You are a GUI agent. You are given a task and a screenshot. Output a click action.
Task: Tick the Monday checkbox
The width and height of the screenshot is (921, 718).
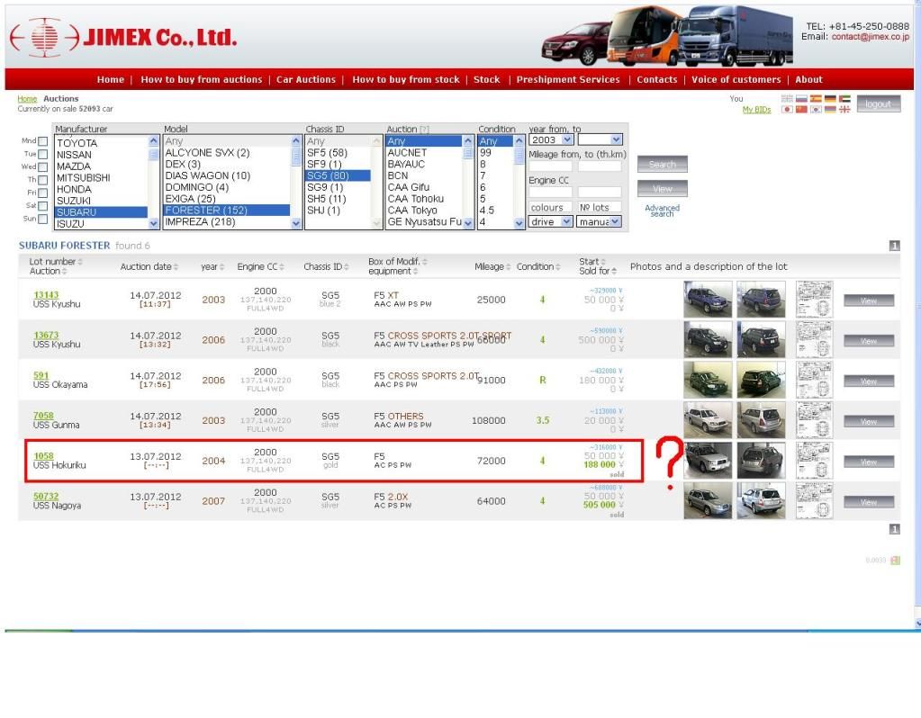43,142
